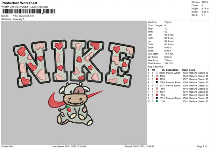Click the Production Worksheet title
Screen dimensions: 210x149
19,3
